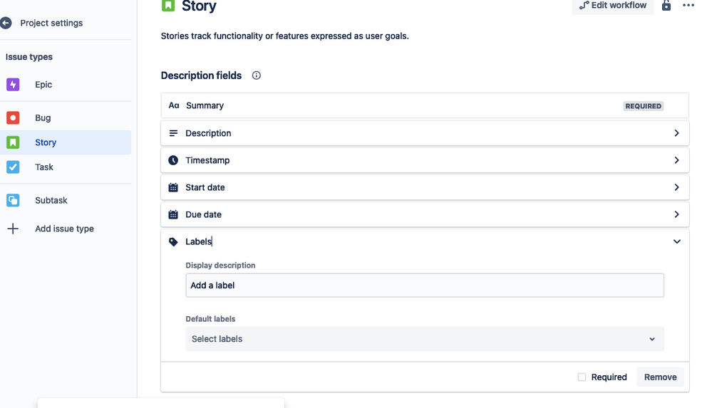Collapse the Labels field section
Image resolution: width=712 pixels, height=408 pixels.
click(x=676, y=241)
